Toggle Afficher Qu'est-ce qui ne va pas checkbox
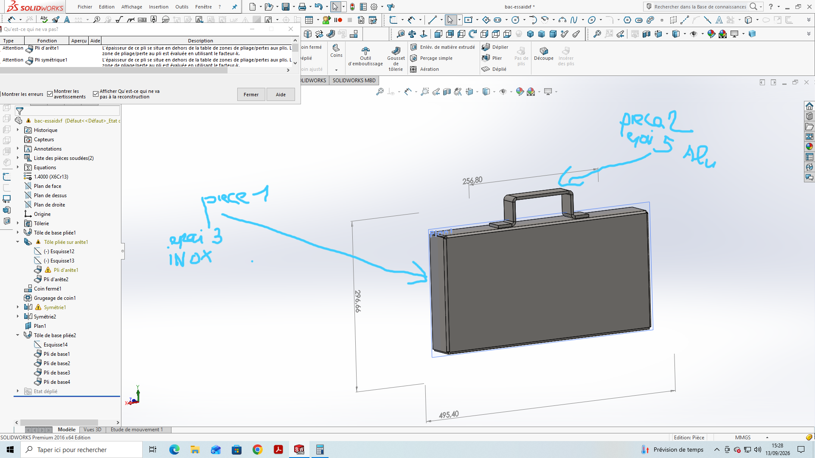Screen dimensions: 815x458 tap(96, 94)
